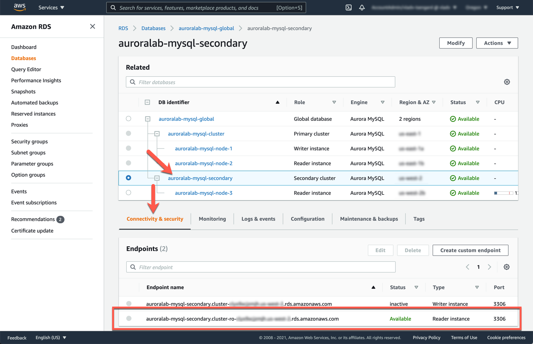This screenshot has height=344, width=533.
Task: Sort Endpoint name column by its arrow
Action: pyautogui.click(x=373, y=287)
